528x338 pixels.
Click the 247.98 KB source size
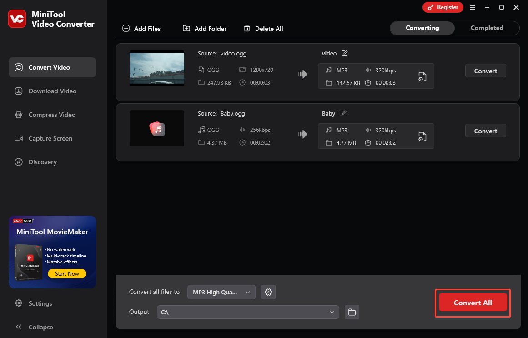point(219,82)
